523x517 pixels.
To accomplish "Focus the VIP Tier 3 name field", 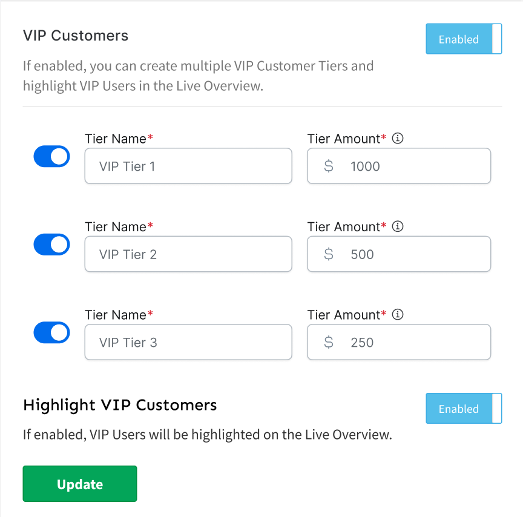I will click(188, 343).
